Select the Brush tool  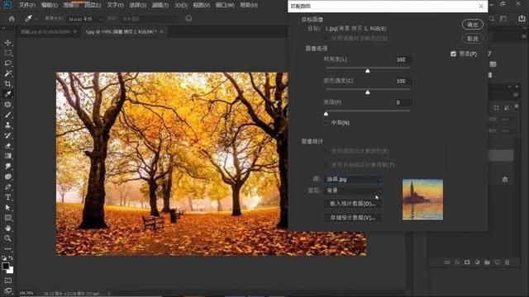point(8,115)
